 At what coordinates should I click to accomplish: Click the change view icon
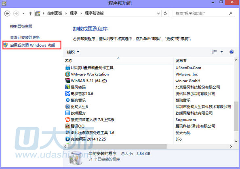click(x=214, y=52)
